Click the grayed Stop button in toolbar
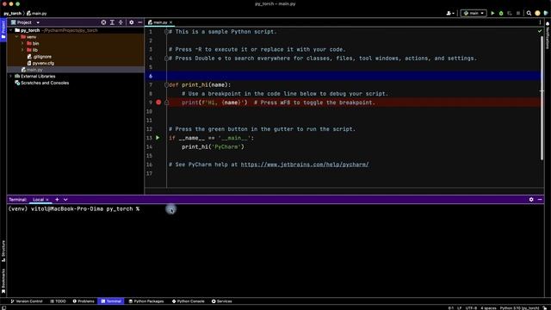Image resolution: width=551 pixels, height=310 pixels. [x=518, y=14]
